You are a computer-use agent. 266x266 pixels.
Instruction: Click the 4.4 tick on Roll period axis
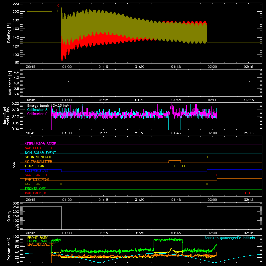[16, 72]
